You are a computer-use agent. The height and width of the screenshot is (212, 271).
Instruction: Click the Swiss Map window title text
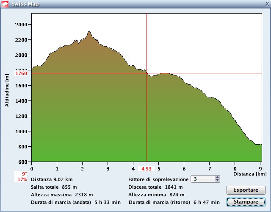tap(25, 3)
